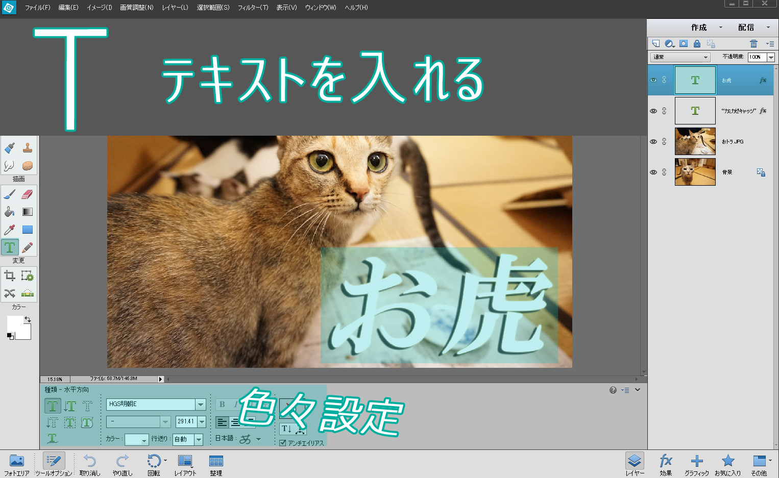Viewport: 779px width, 478px height.
Task: Choose Horizontal Type tool option
Action: click(x=53, y=406)
